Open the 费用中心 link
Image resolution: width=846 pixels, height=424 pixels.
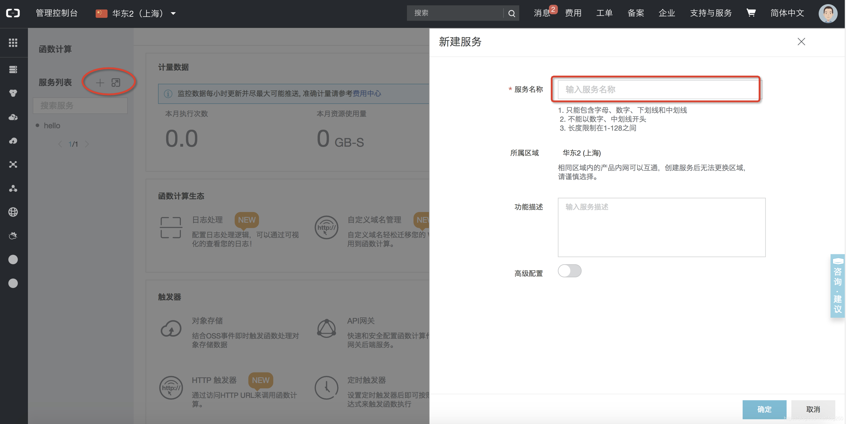pos(367,94)
